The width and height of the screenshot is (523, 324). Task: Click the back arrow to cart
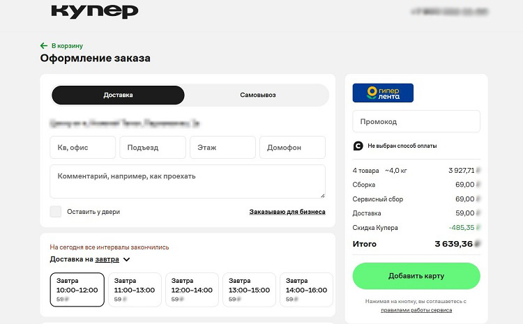44,45
